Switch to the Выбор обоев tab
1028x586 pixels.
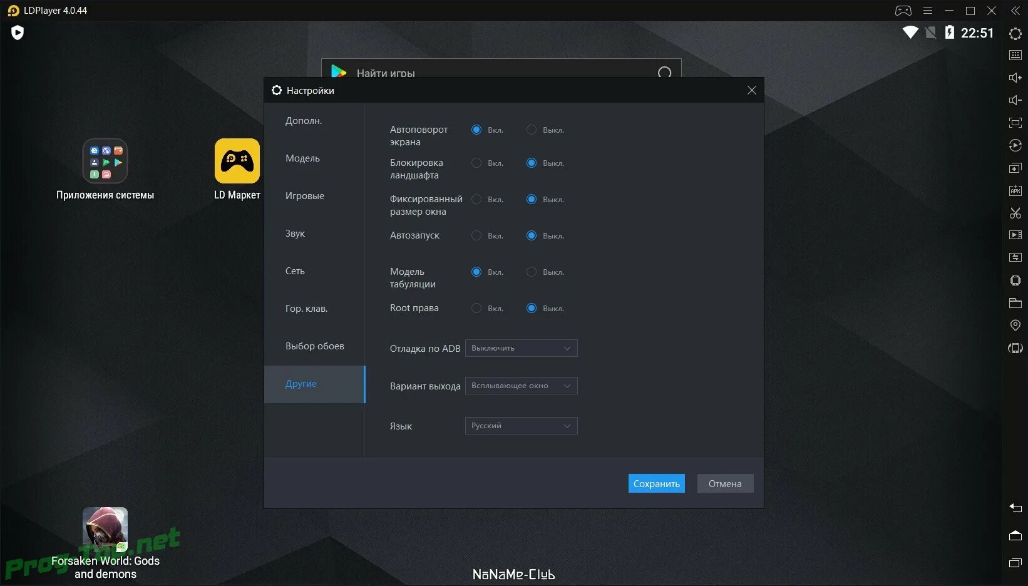(314, 346)
